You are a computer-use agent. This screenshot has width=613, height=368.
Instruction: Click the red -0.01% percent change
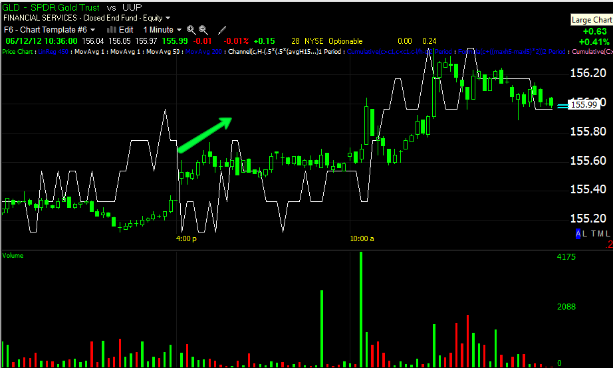click(x=236, y=41)
